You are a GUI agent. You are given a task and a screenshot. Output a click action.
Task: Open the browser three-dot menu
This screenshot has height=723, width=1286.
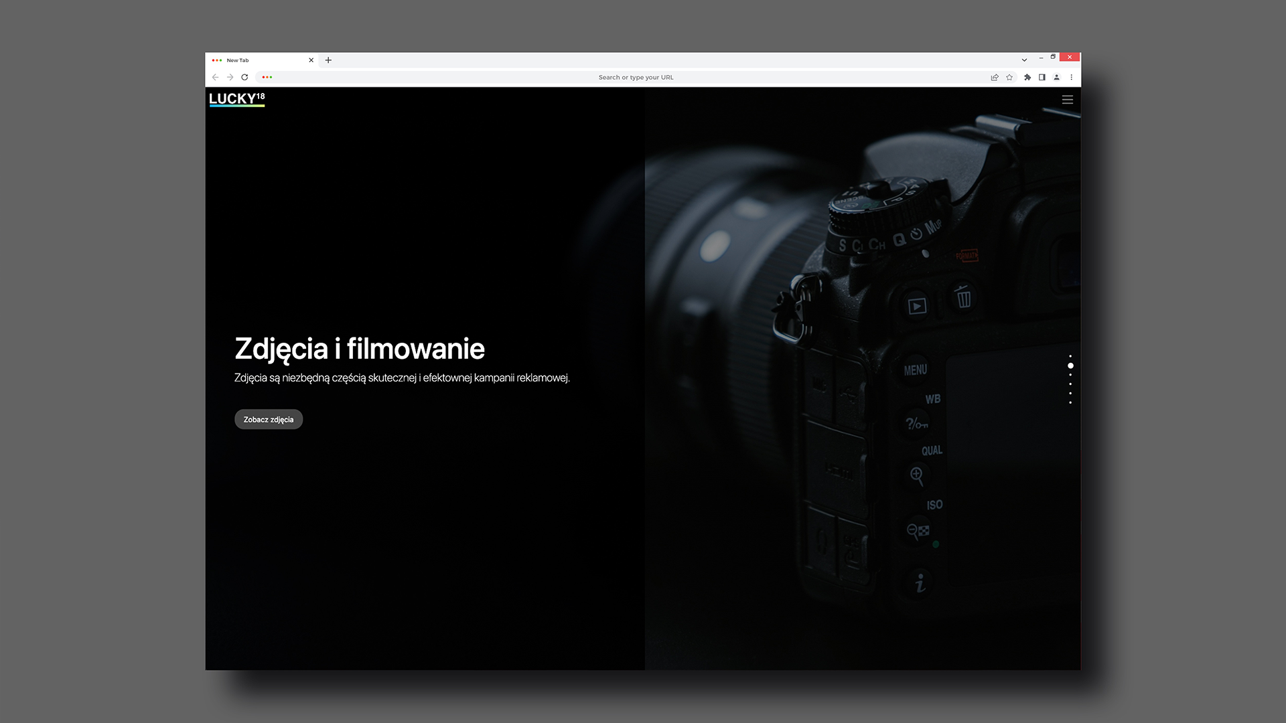coord(1072,78)
